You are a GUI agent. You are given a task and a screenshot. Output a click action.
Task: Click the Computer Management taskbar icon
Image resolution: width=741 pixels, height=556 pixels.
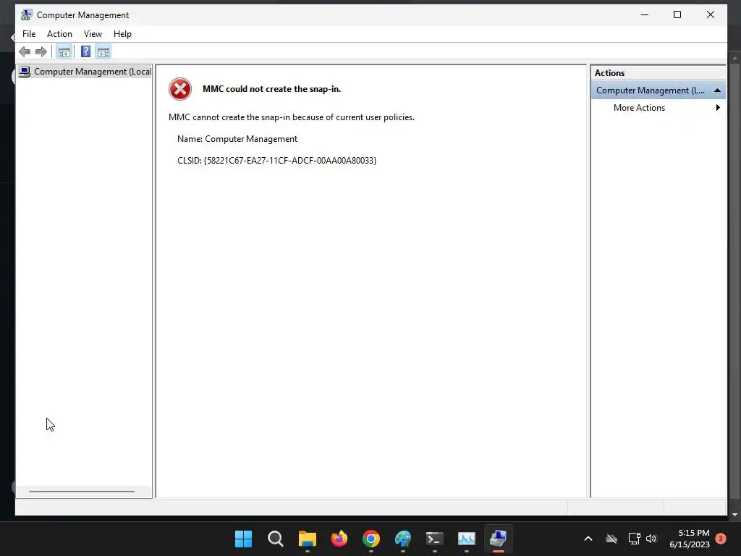pyautogui.click(x=498, y=539)
